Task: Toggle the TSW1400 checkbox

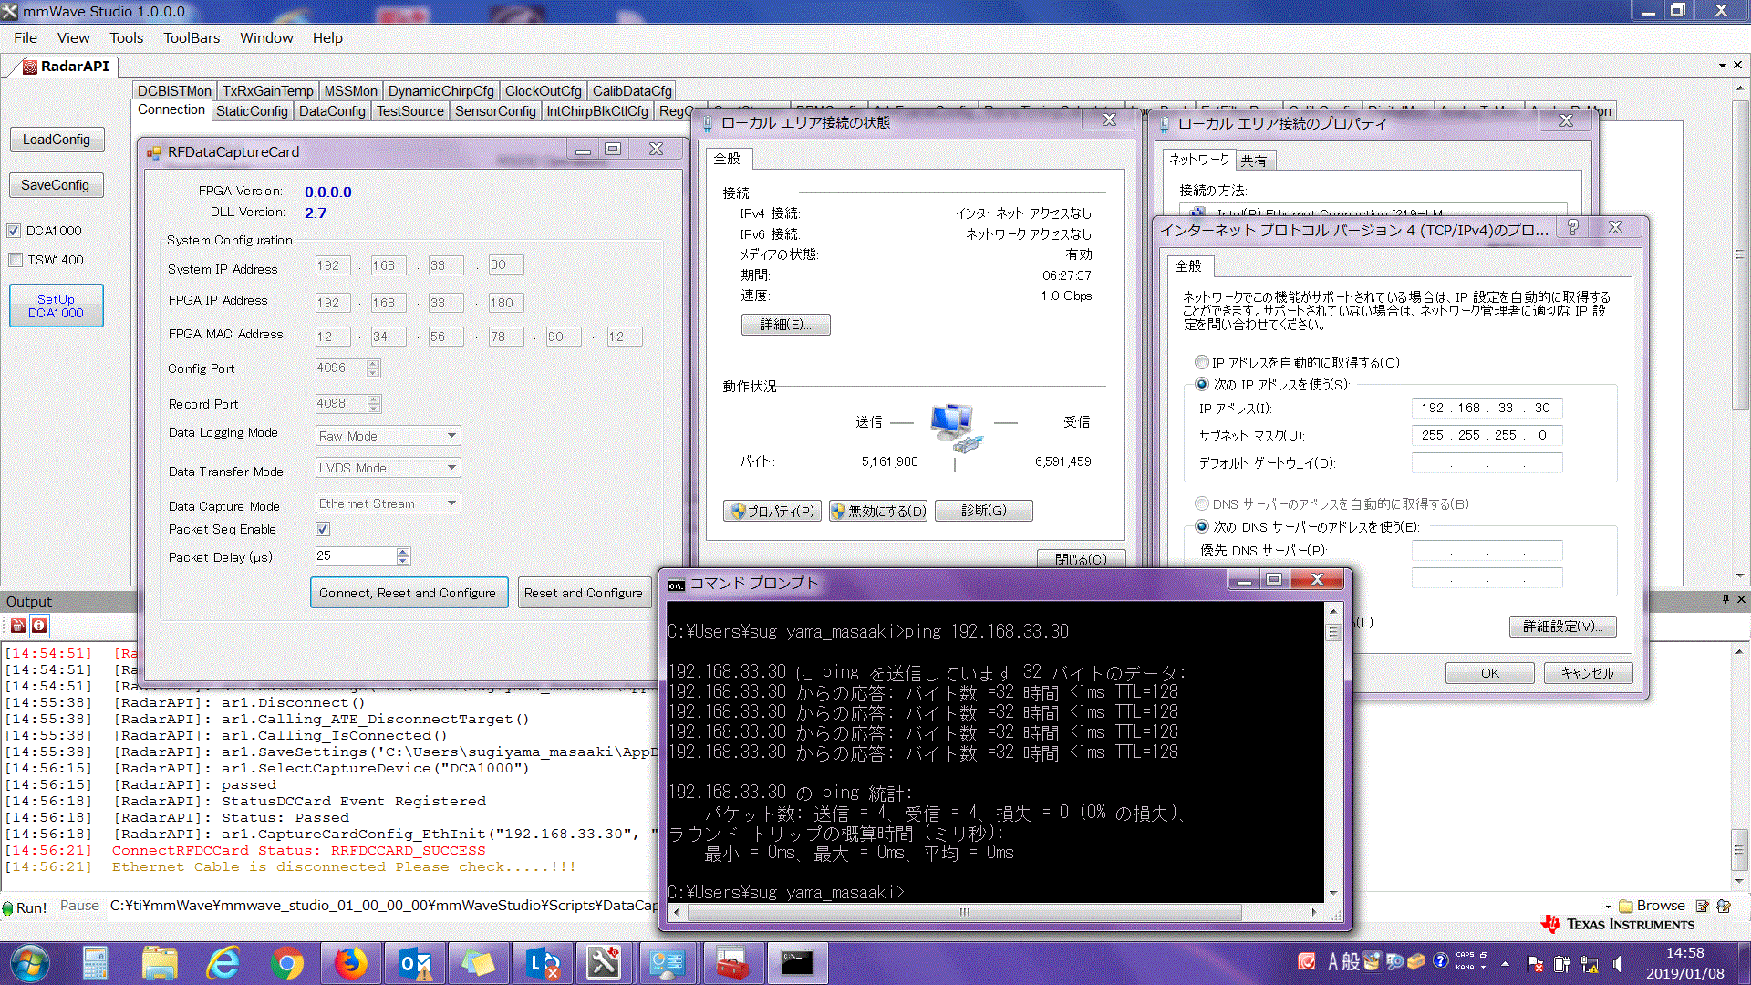Action: tap(15, 260)
